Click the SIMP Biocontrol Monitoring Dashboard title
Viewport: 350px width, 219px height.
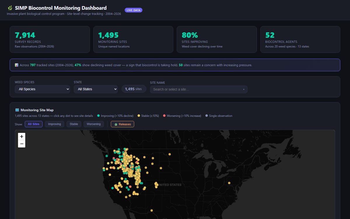[x=61, y=8]
